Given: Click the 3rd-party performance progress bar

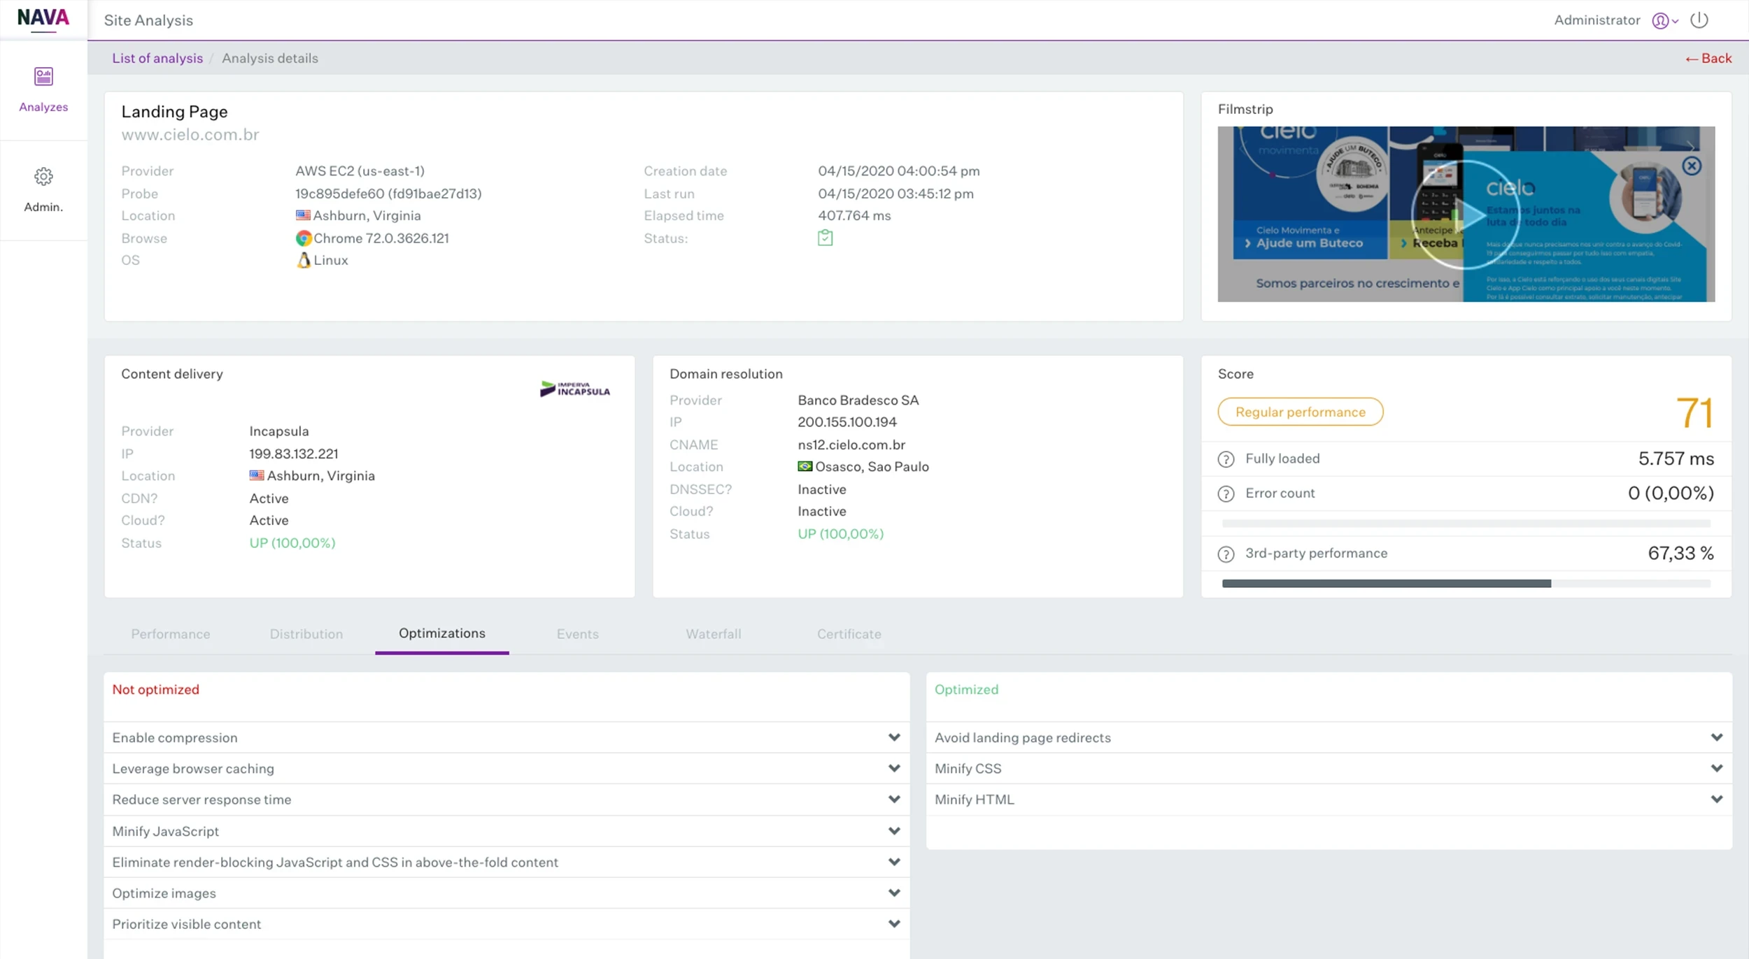Looking at the screenshot, I should click(1466, 584).
